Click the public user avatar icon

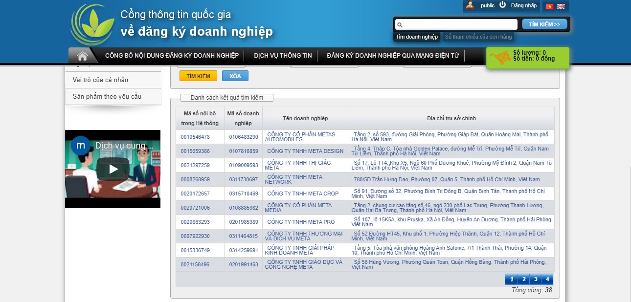pos(470,5)
